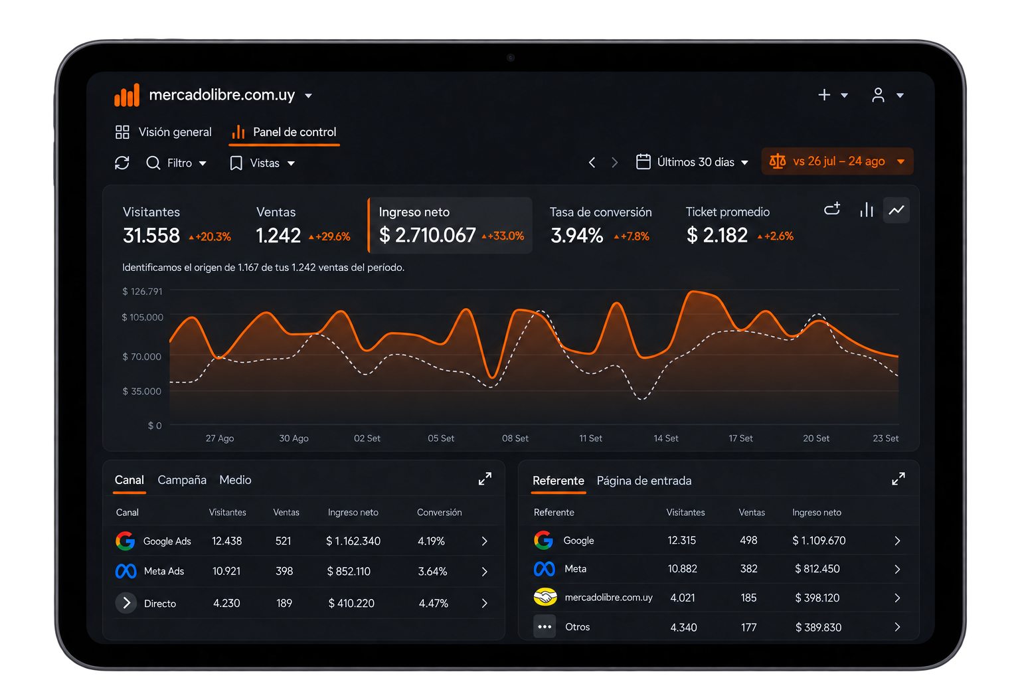This screenshot has width=1020, height=680.
Task: Select the Ticket promedio metric
Action: point(739,225)
